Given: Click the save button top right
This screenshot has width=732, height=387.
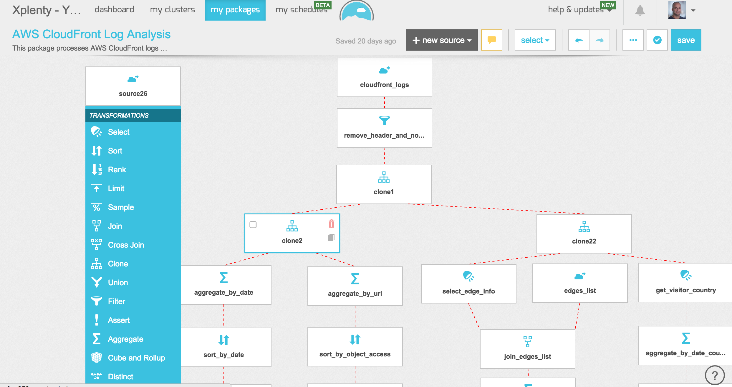Looking at the screenshot, I should [686, 40].
